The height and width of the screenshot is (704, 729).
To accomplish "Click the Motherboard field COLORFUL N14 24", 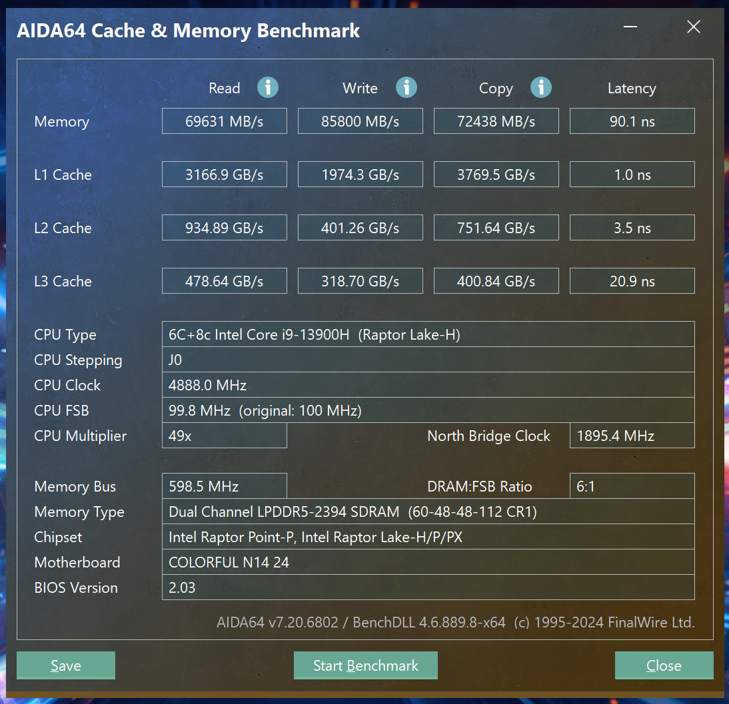I will pyautogui.click(x=428, y=562).
